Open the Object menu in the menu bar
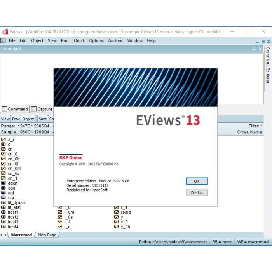 [x=37, y=40]
